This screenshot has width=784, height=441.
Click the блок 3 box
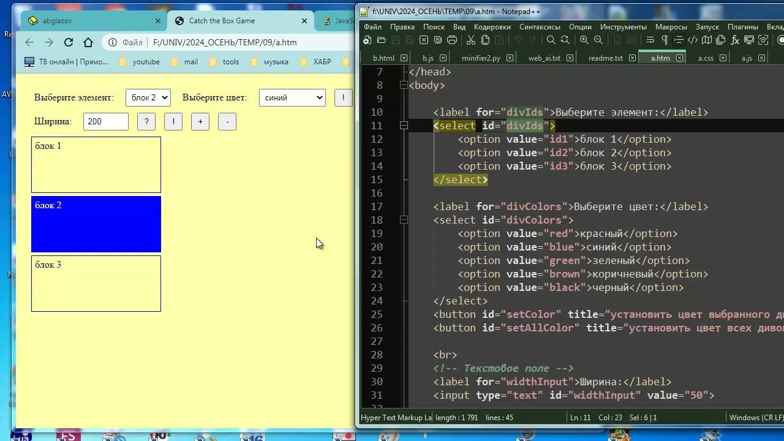pos(96,284)
